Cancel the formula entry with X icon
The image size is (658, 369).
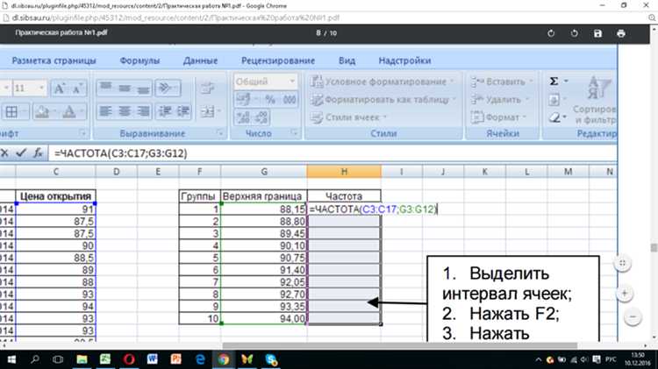click(x=4, y=153)
